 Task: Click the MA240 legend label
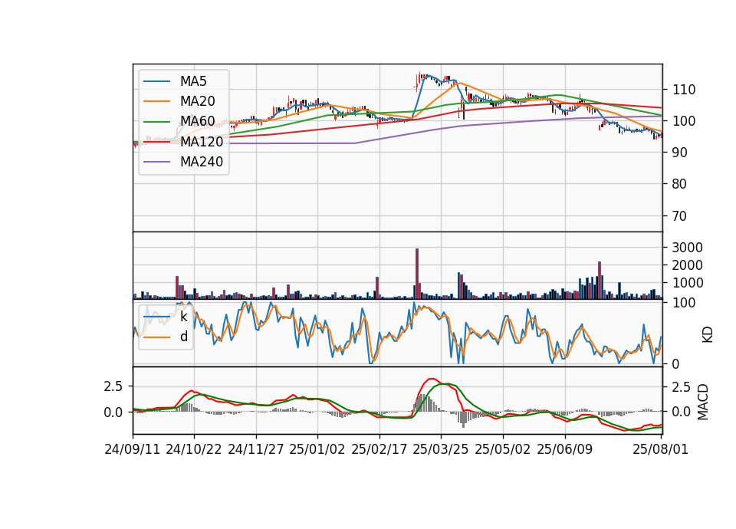tap(202, 162)
